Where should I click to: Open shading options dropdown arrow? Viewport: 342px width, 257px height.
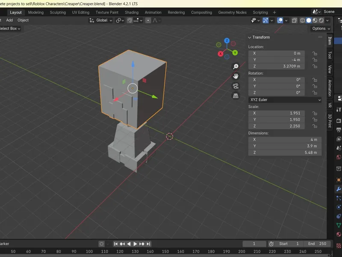[x=327, y=20]
